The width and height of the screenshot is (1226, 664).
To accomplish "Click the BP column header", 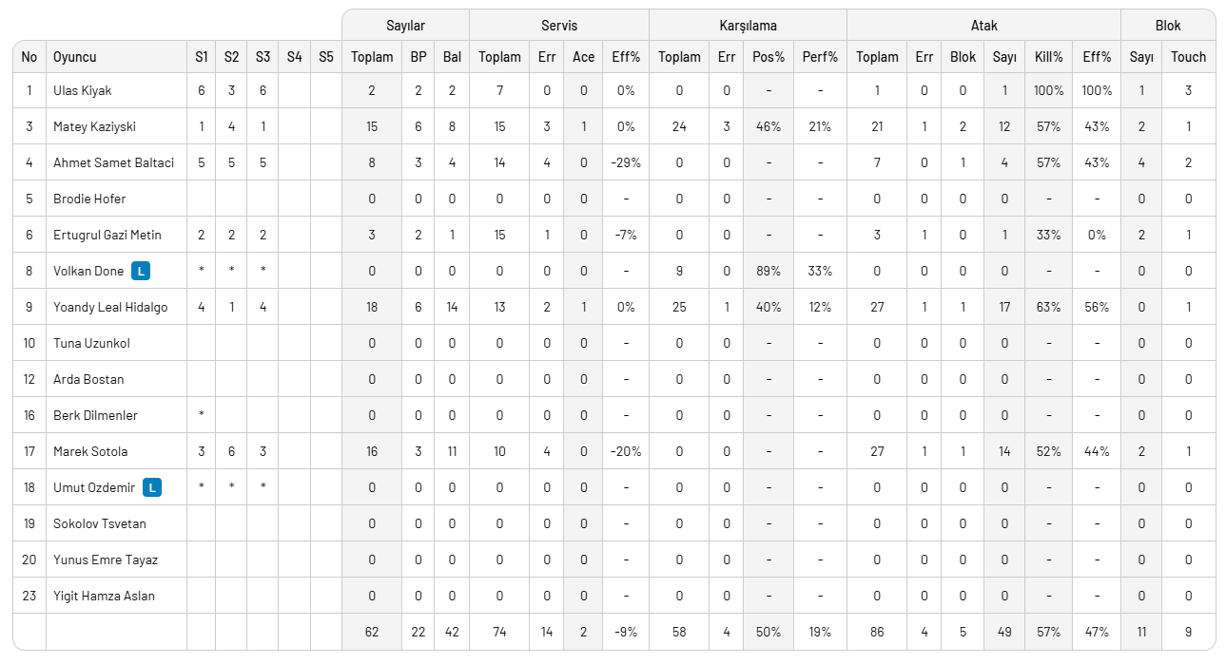I will (418, 57).
